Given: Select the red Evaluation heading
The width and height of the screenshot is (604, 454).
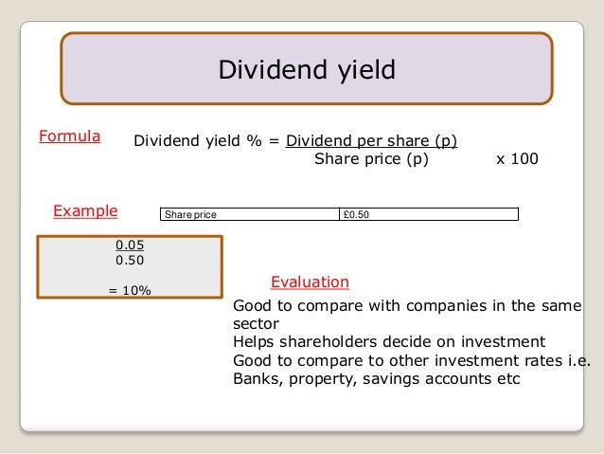Looking at the screenshot, I should click(310, 281).
